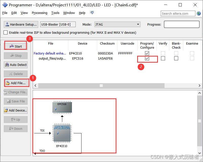The width and height of the screenshot is (203, 162).
Task: Click the EP4CE10 device cell
Action: [75, 53]
